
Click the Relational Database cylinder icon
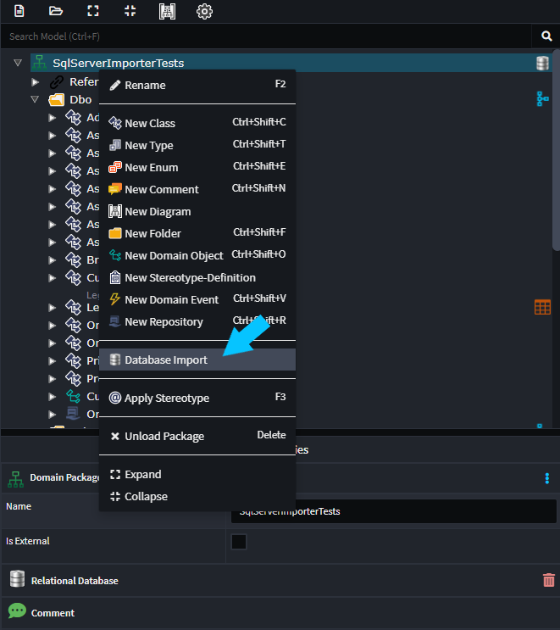pyautogui.click(x=17, y=579)
